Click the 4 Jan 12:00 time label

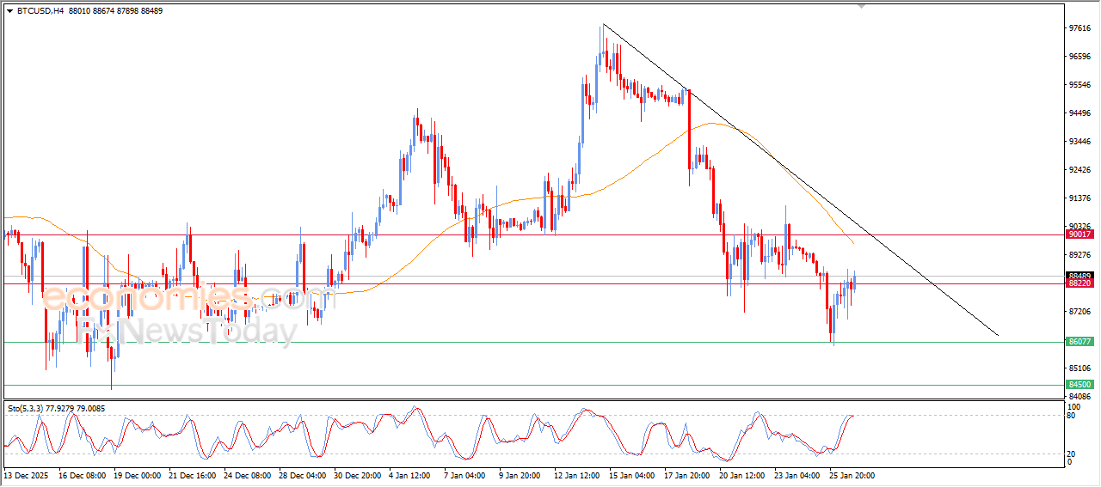(410, 475)
